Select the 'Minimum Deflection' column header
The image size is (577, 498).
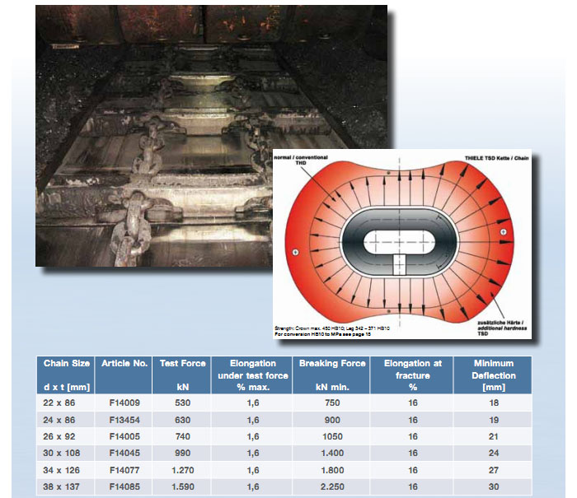coord(494,375)
